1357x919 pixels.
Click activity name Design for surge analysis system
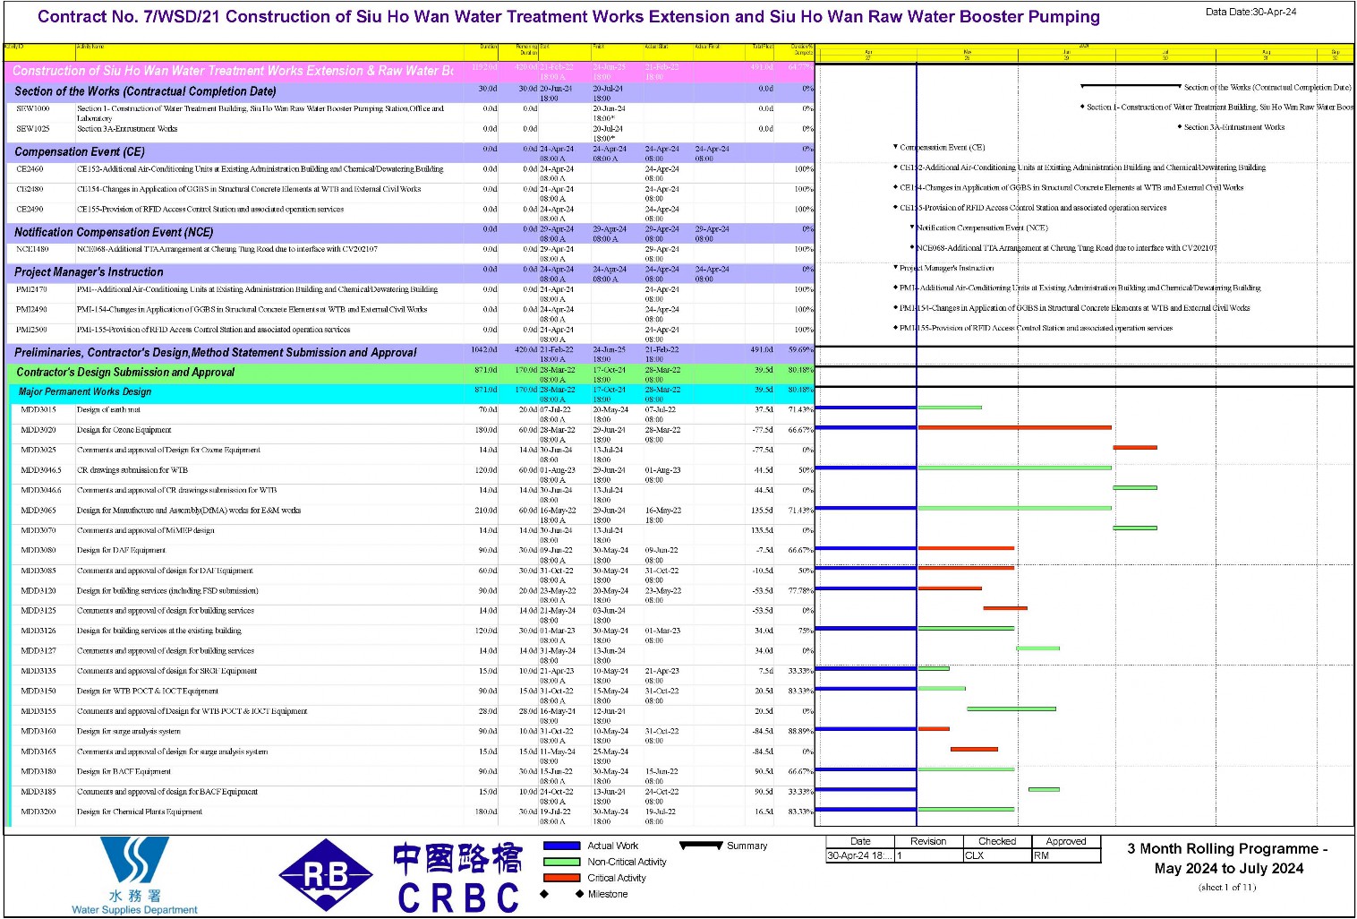click(129, 732)
